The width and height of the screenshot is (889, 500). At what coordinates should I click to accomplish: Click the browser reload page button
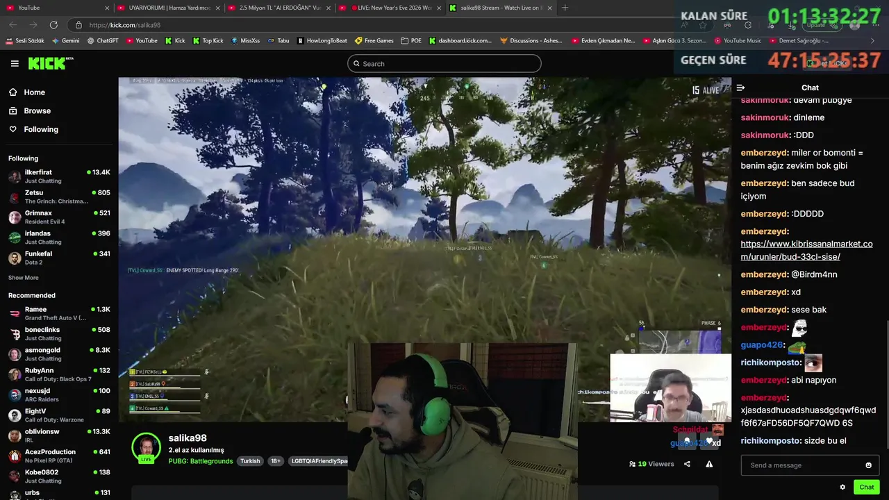point(53,25)
